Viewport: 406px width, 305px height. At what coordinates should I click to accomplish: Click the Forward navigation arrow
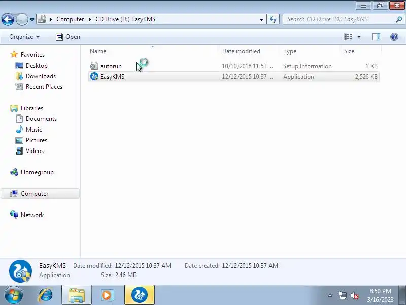pos(22,19)
